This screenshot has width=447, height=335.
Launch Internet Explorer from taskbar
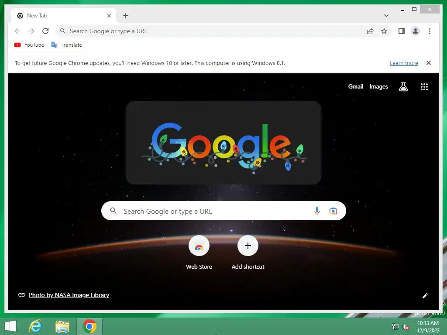click(36, 326)
